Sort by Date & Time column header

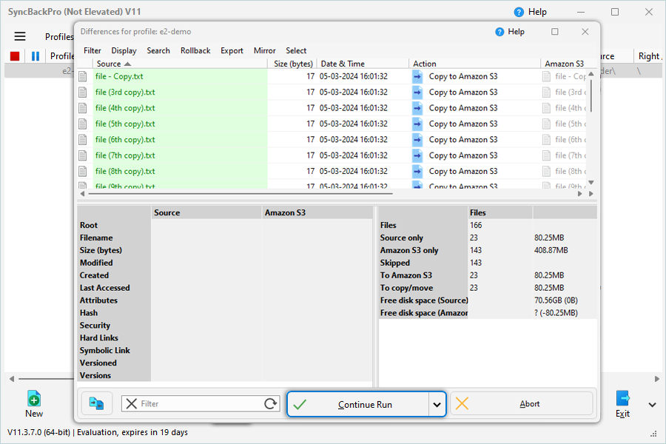[x=363, y=64]
